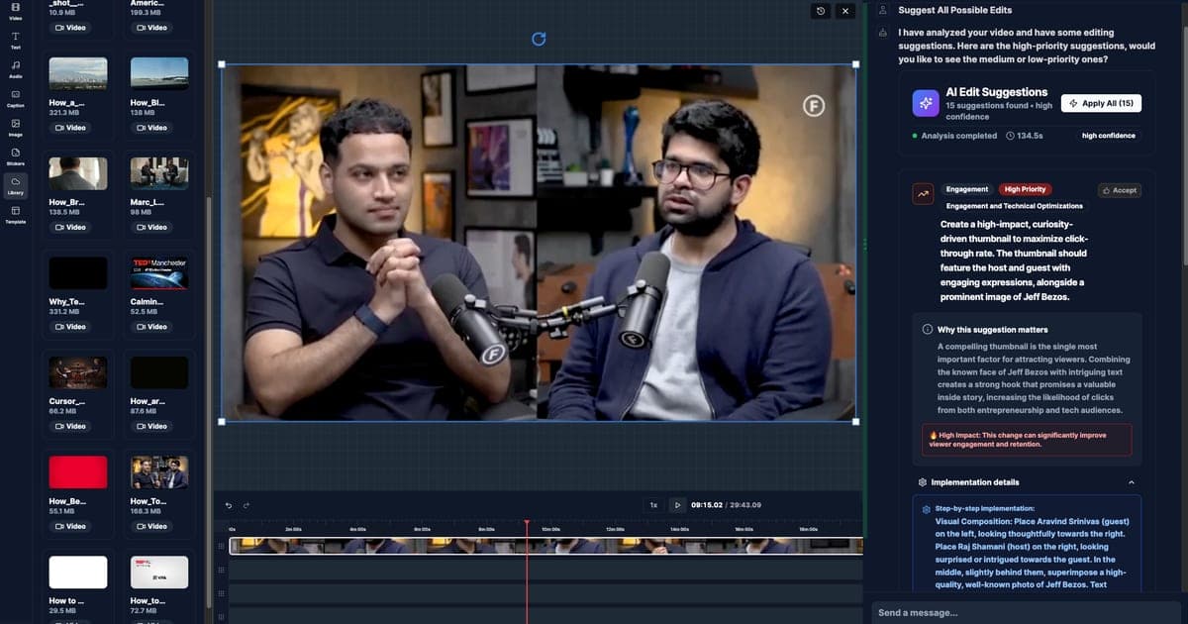Click the engagement trend chart icon
The image size is (1188, 624).
click(x=923, y=195)
